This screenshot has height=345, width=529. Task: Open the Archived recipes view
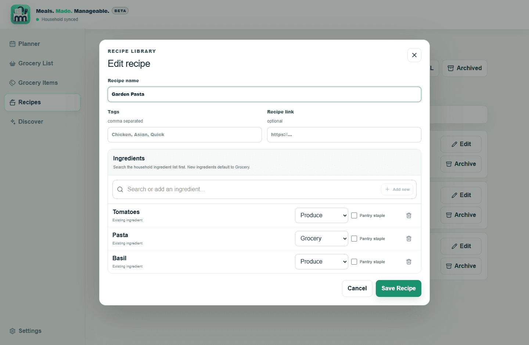[x=465, y=68]
